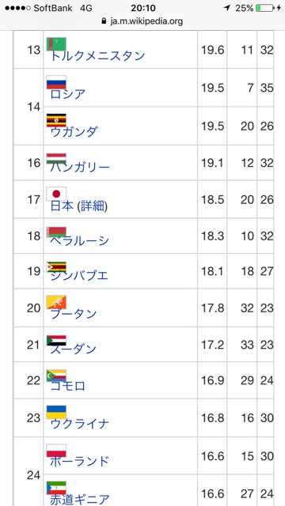
Task: Open the 日本 country link
Action: [x=62, y=206]
